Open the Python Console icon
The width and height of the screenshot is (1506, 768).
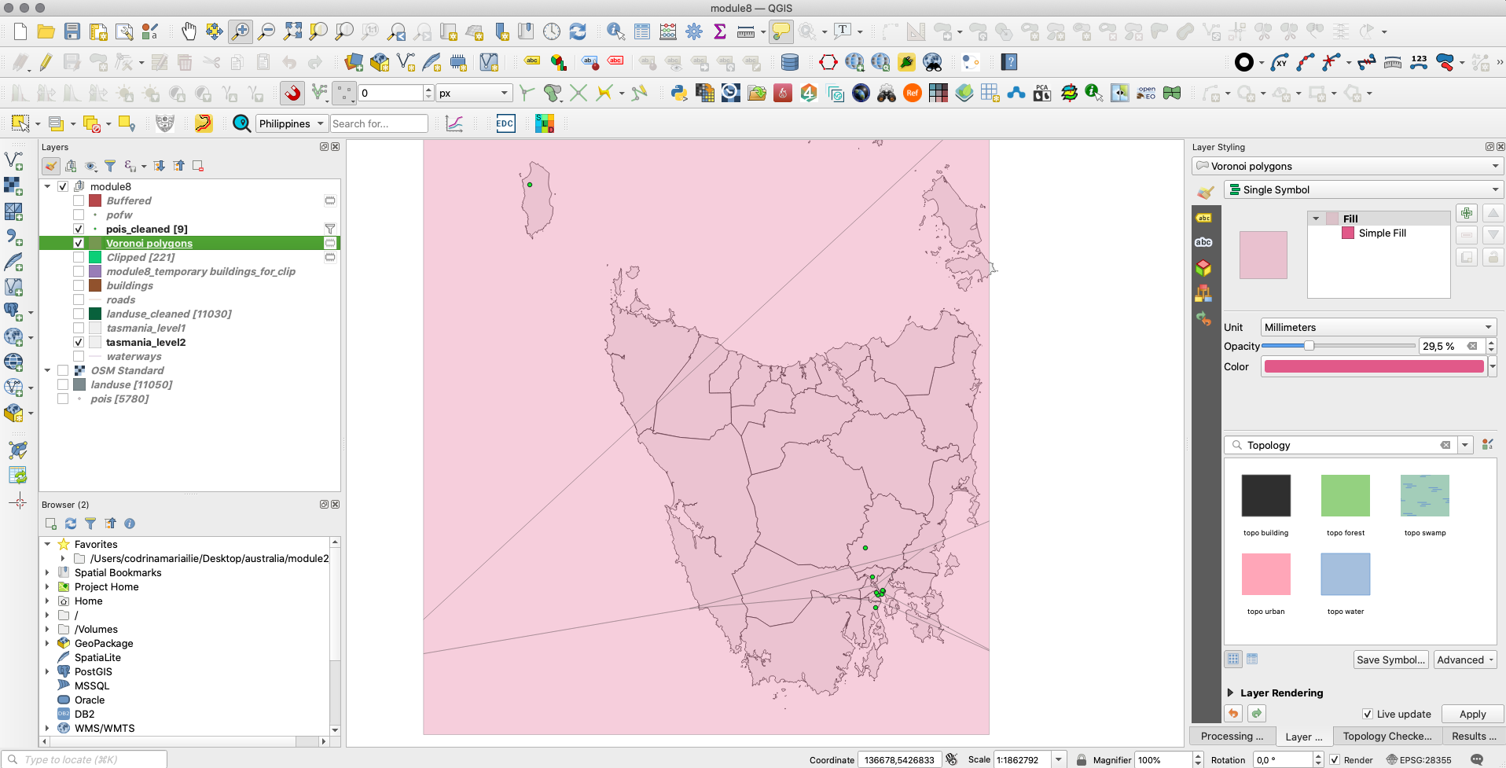(x=679, y=93)
